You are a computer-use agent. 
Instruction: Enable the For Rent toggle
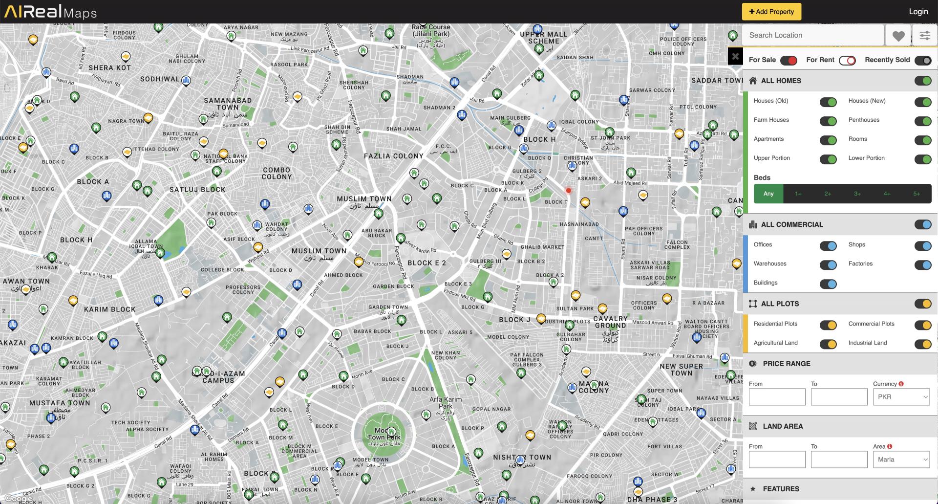[x=847, y=60]
